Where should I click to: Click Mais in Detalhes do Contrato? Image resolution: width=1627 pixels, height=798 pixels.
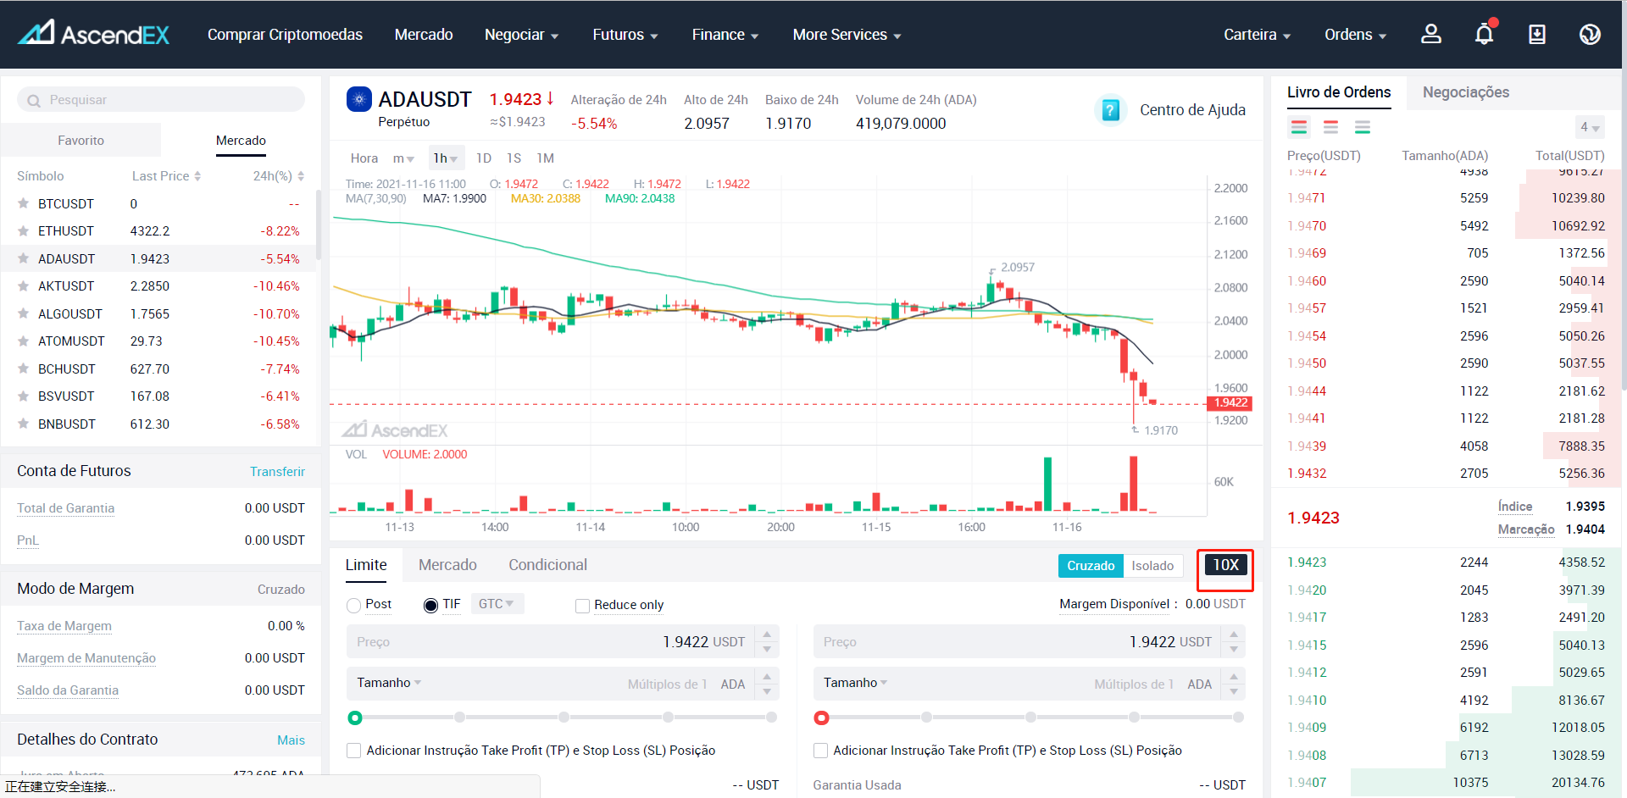click(x=291, y=740)
